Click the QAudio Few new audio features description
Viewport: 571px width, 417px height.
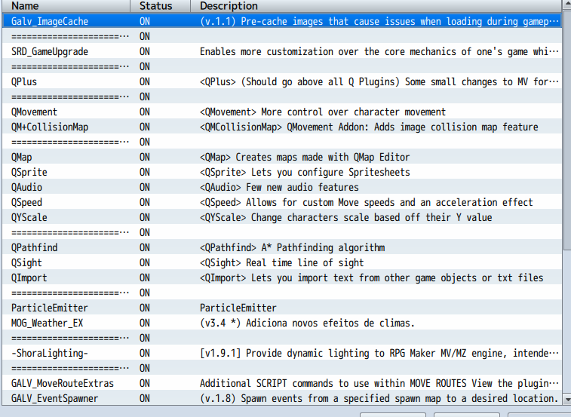click(279, 188)
